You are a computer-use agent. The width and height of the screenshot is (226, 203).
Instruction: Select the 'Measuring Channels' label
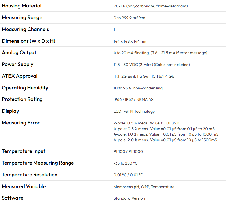pyautogui.click(x=25, y=30)
